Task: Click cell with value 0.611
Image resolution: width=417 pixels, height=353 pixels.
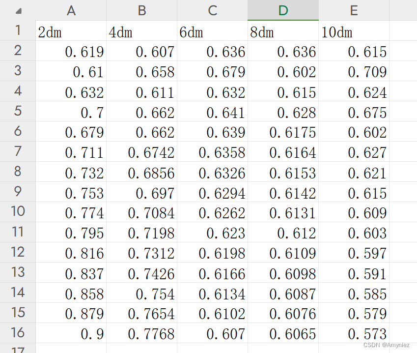Action: point(141,91)
